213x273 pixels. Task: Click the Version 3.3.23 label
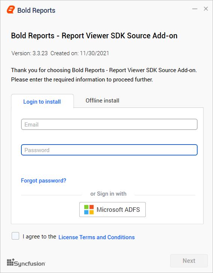click(29, 53)
